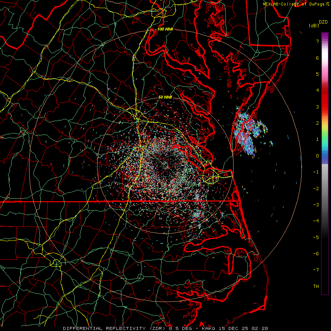The image size is (331, 331).
Task: Click the 3 value on the color scale
Action: coord(317,107)
